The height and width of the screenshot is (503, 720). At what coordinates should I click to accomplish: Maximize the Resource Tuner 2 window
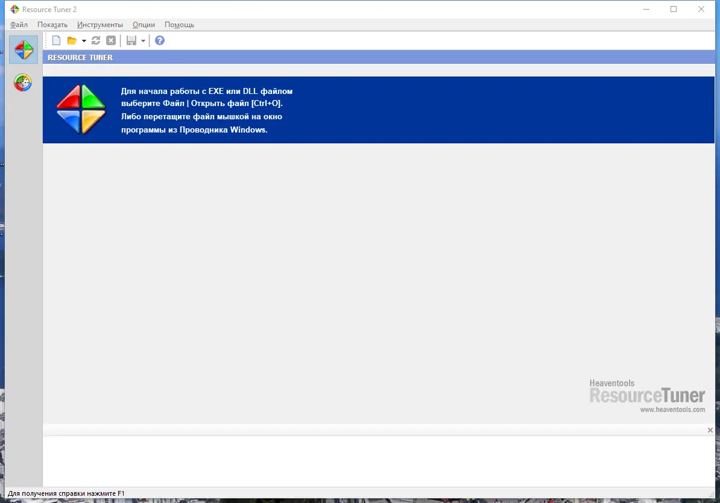(674, 9)
